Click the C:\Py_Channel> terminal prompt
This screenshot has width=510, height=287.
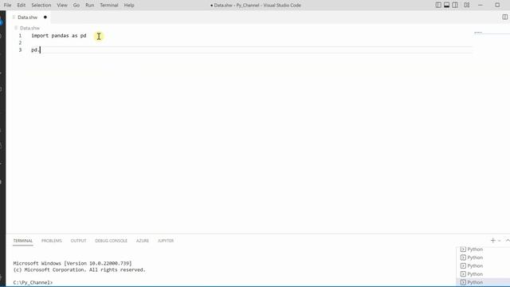coord(33,282)
